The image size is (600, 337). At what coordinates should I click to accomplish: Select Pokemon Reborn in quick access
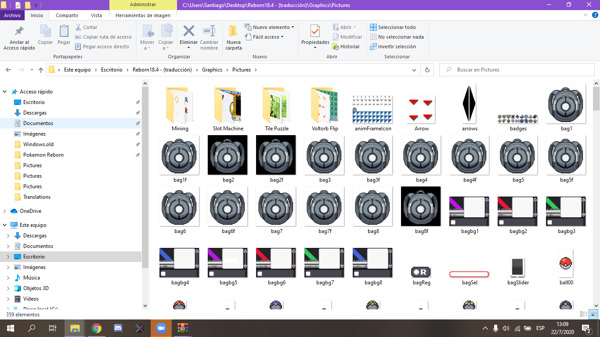(43, 155)
